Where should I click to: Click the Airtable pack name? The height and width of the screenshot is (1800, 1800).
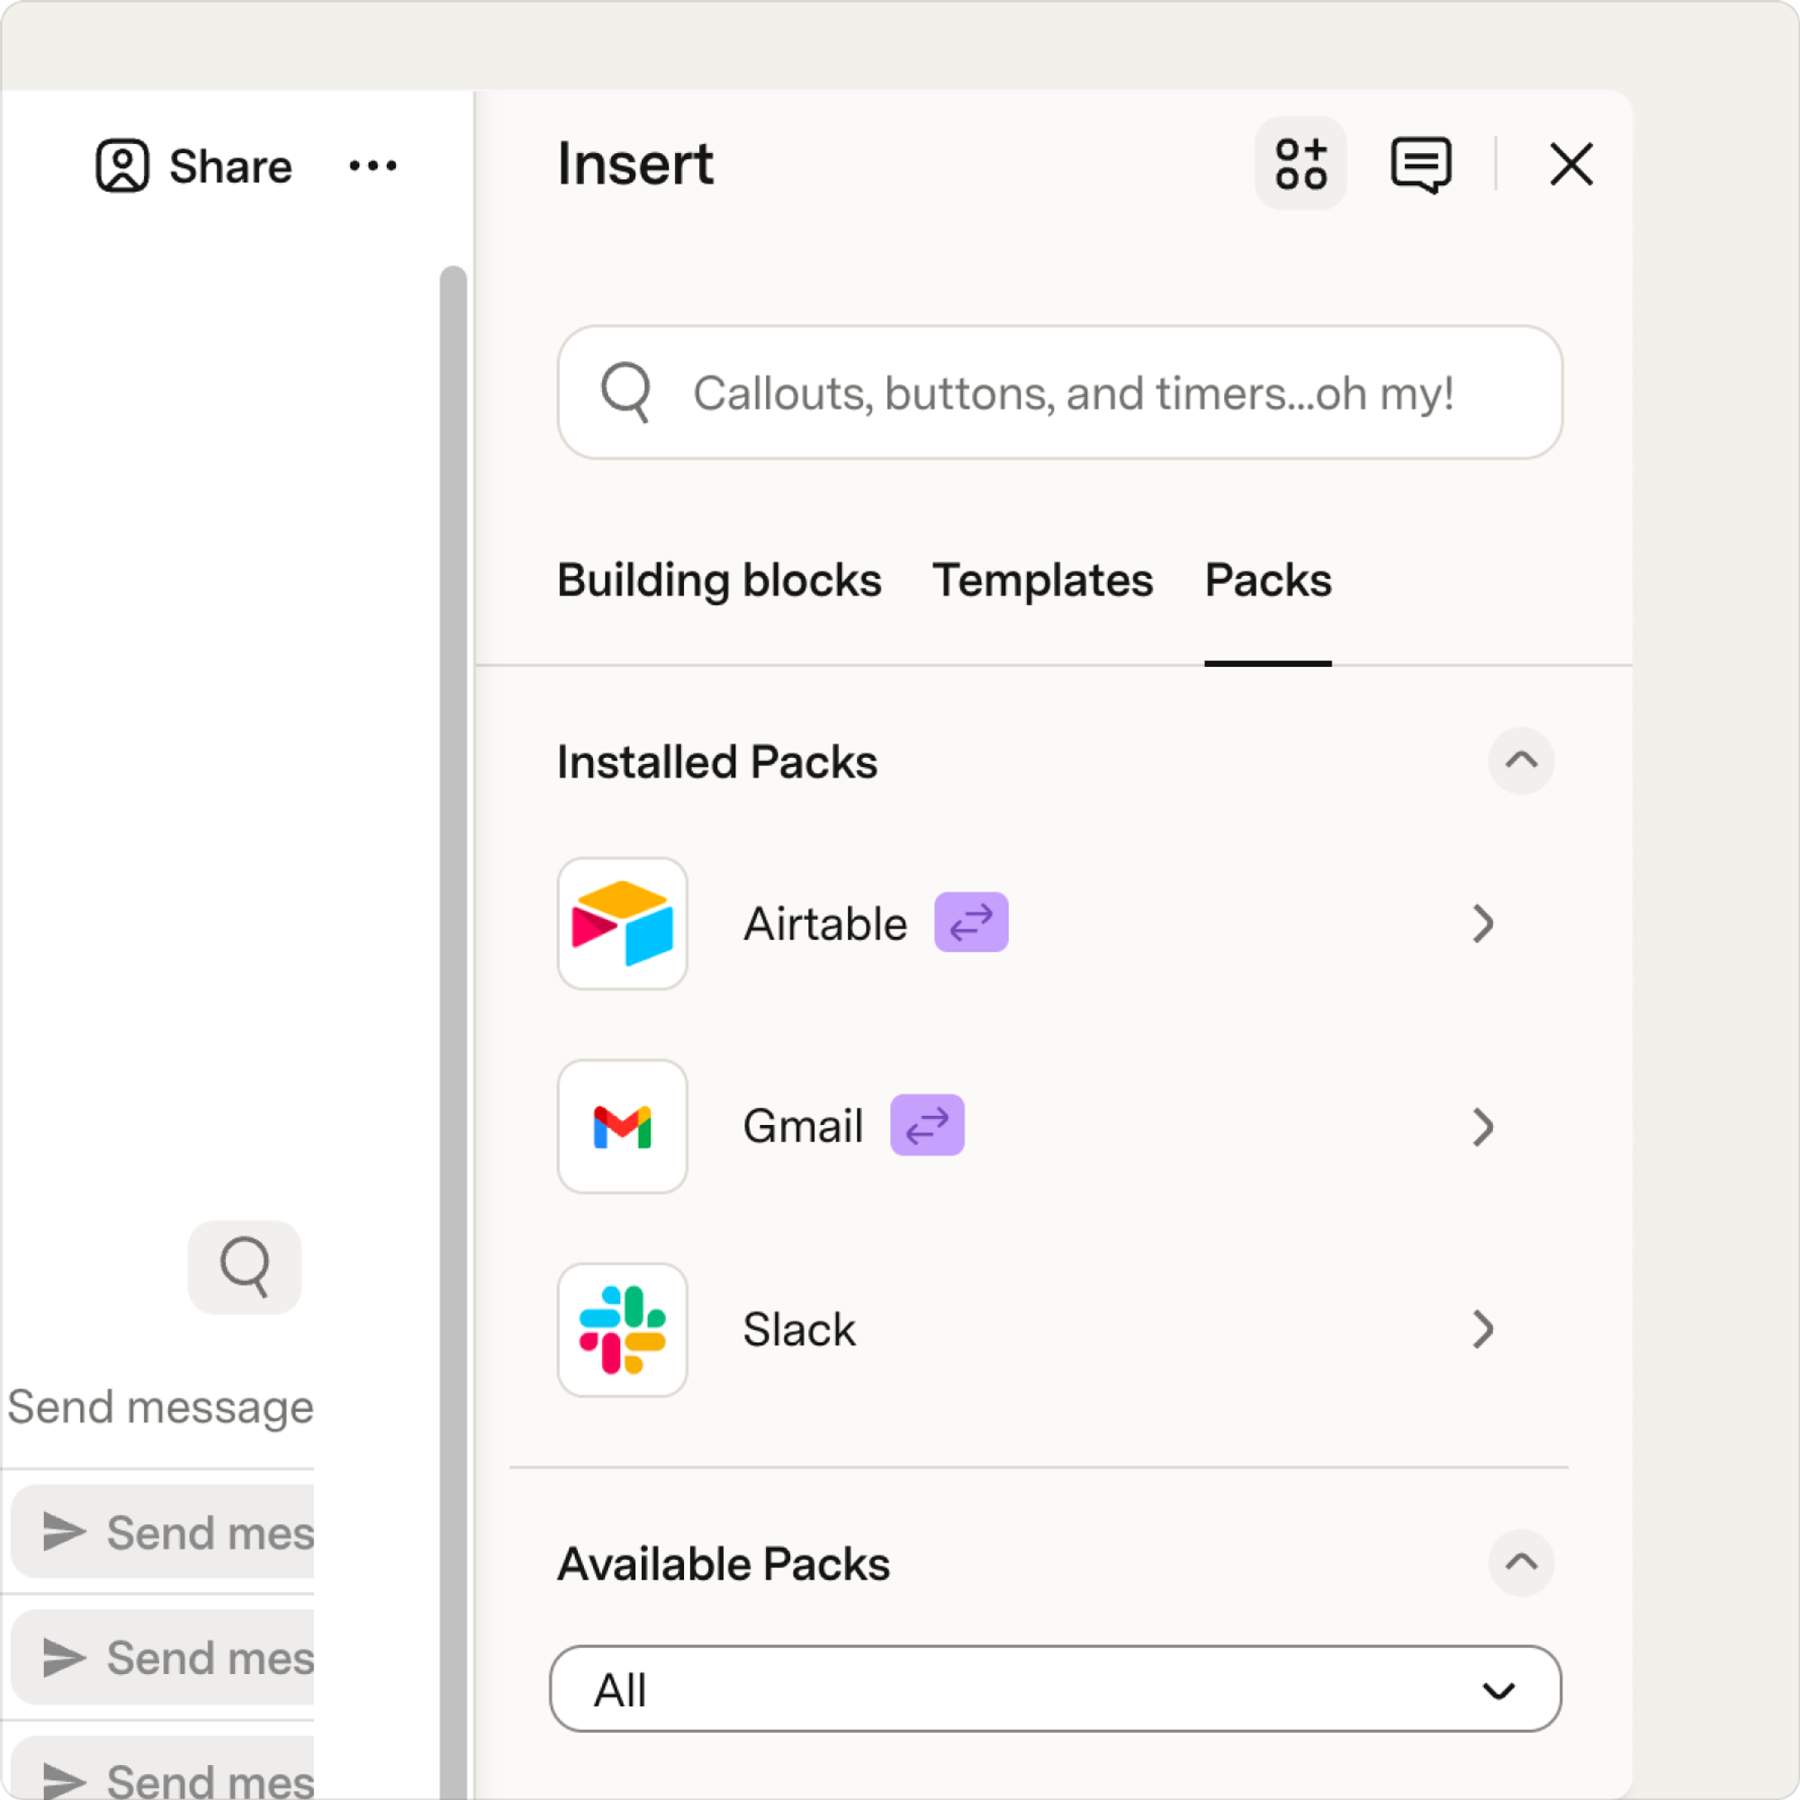point(824,924)
